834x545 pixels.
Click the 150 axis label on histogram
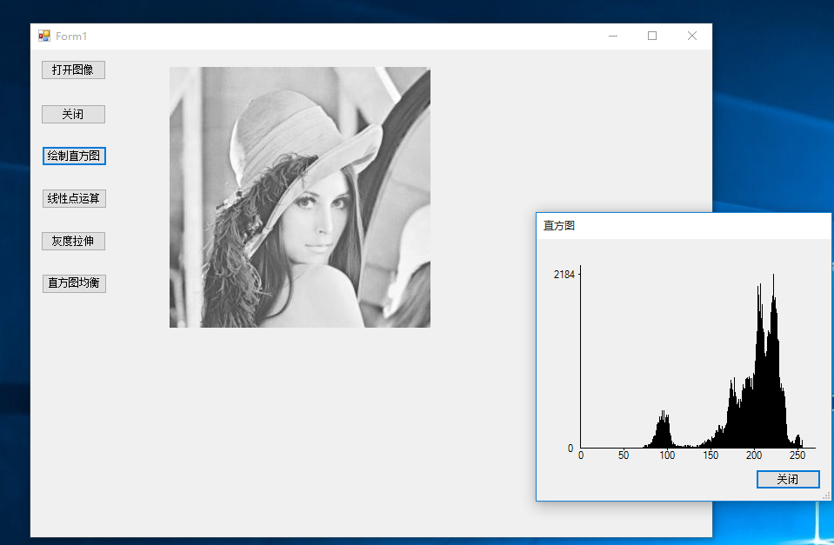click(x=711, y=455)
